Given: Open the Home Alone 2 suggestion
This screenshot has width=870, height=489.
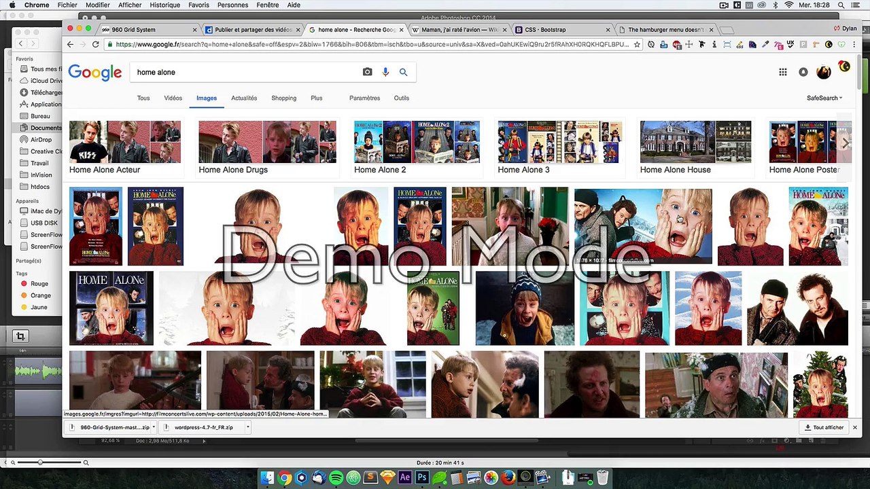Looking at the screenshot, I should tap(417, 148).
